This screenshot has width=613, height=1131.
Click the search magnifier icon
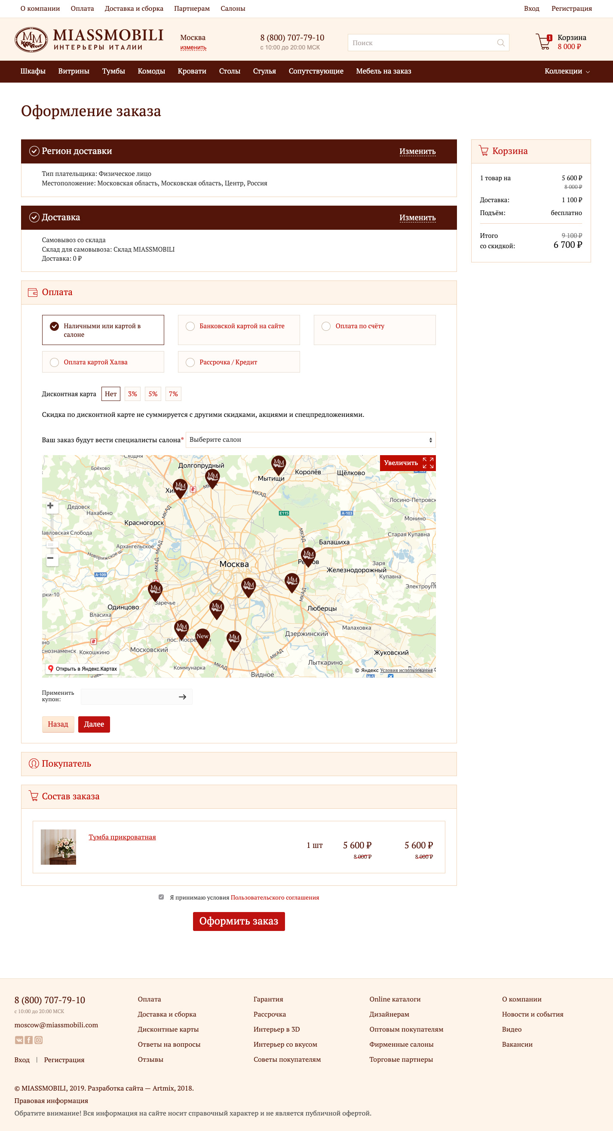501,43
